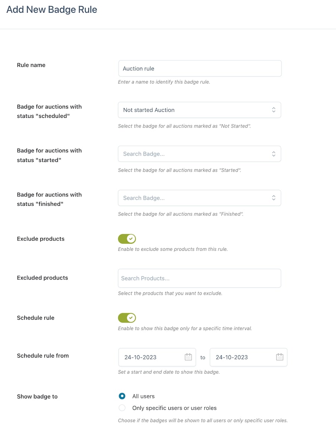Click the Add New Badge Rule heading
The image size is (336, 432).
pos(52,10)
